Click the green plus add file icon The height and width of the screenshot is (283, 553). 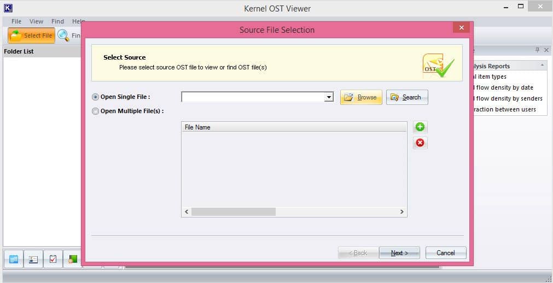pyautogui.click(x=420, y=127)
